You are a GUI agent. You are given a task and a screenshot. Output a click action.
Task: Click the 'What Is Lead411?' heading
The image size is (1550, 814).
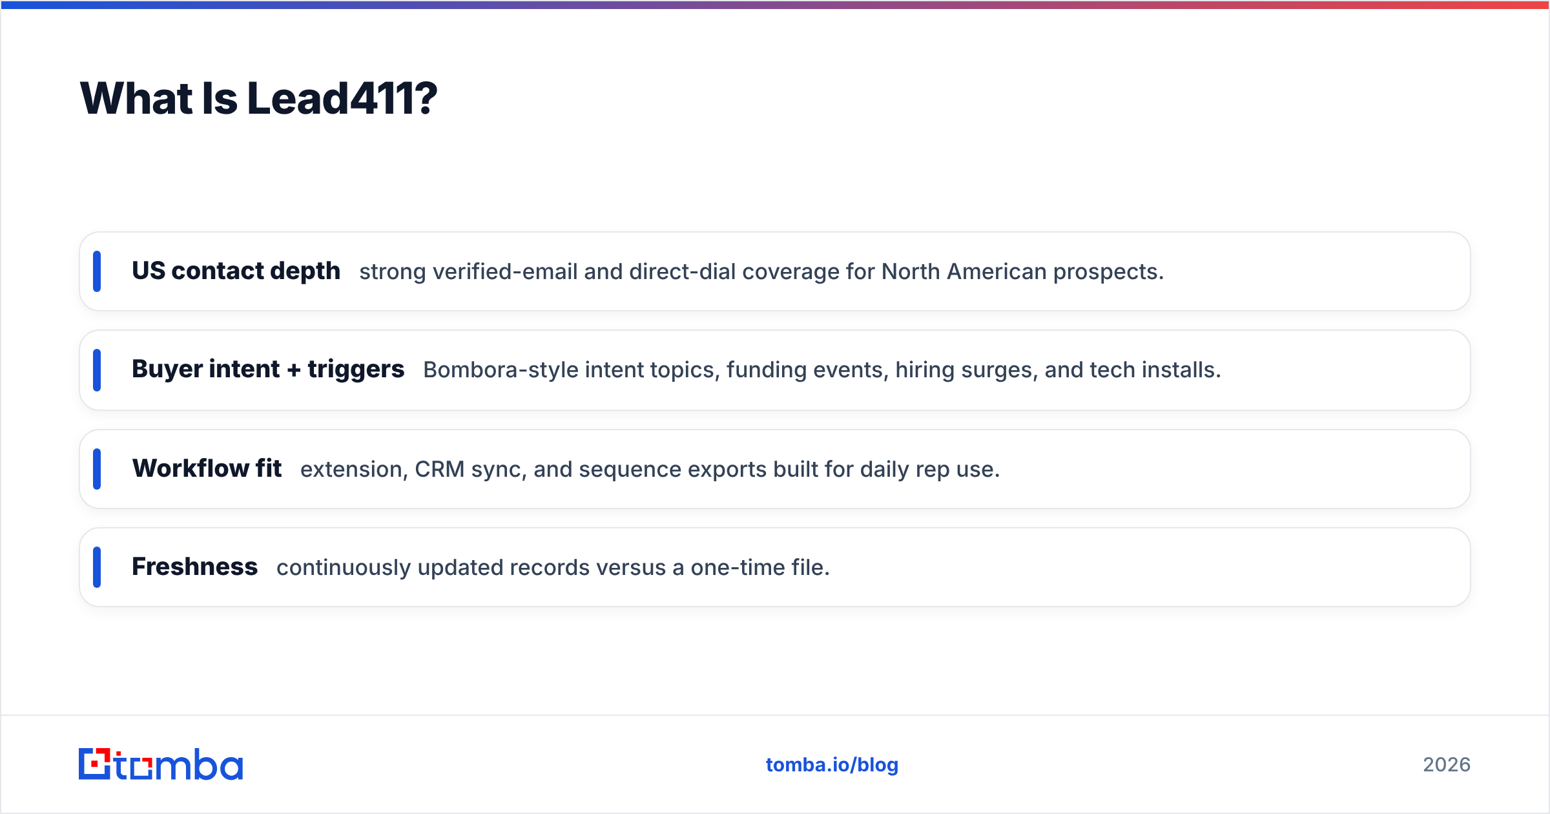258,98
